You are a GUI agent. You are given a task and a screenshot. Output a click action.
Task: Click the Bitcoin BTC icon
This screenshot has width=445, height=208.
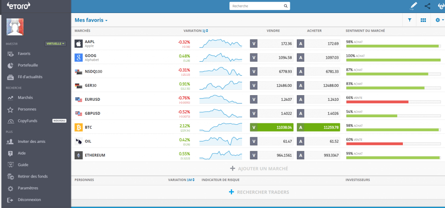78,127
